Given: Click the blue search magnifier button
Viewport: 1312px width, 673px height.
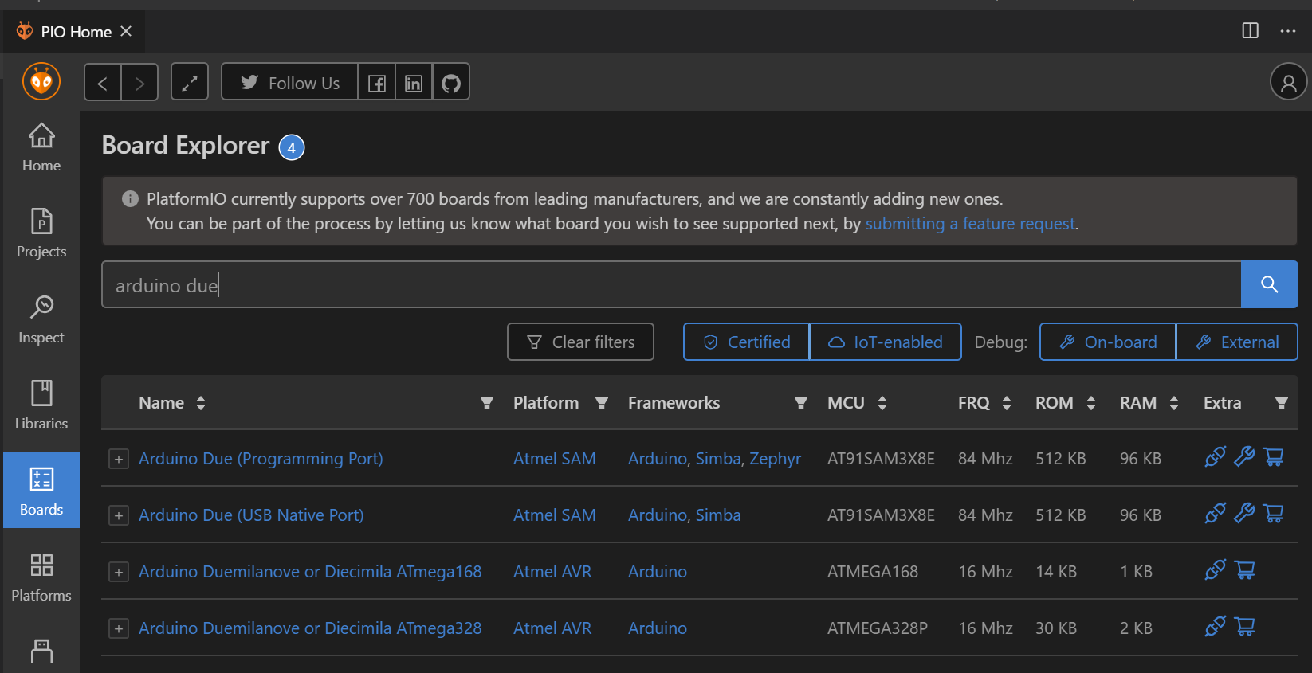Looking at the screenshot, I should (x=1270, y=284).
